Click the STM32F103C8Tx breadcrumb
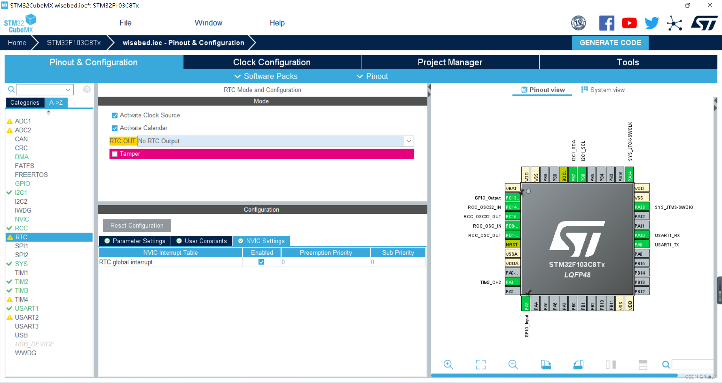722x383 pixels. [74, 43]
